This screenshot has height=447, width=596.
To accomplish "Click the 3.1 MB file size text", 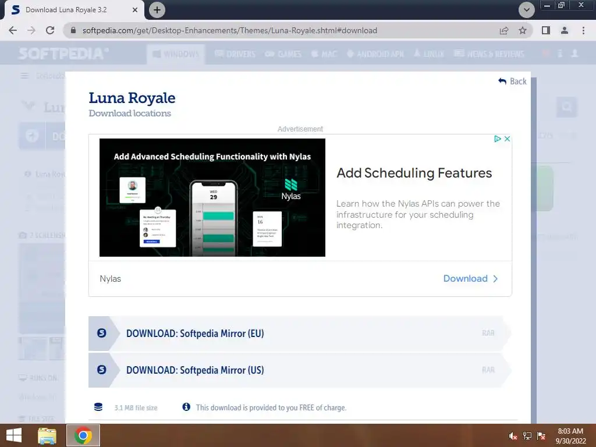I will [x=136, y=408].
